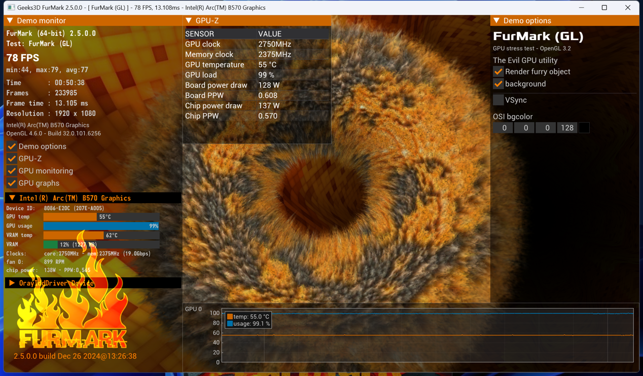
Task: Close the FurMark window
Action: (x=627, y=8)
